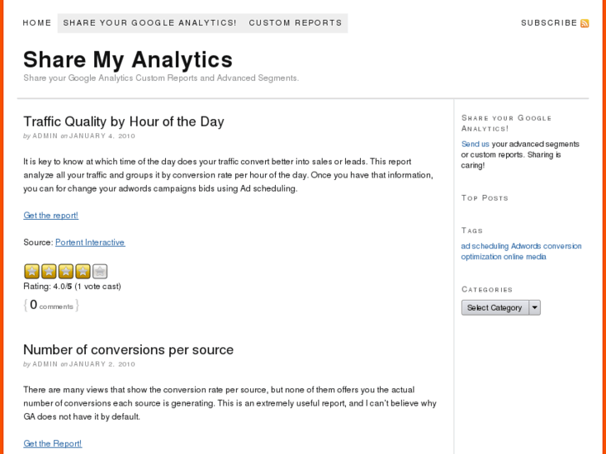Image resolution: width=606 pixels, height=454 pixels.
Task: Open the Select Category dropdown
Action: (x=501, y=307)
